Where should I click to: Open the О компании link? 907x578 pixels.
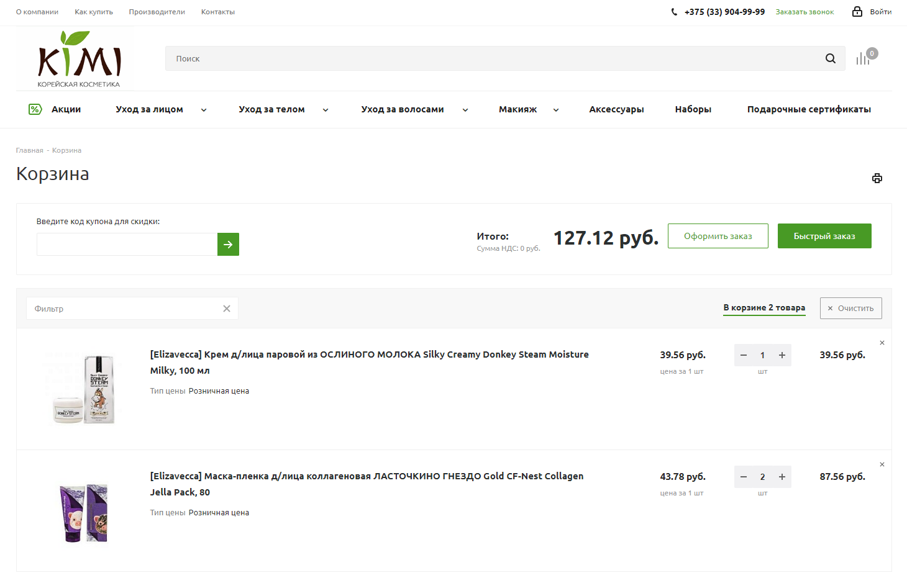(37, 12)
